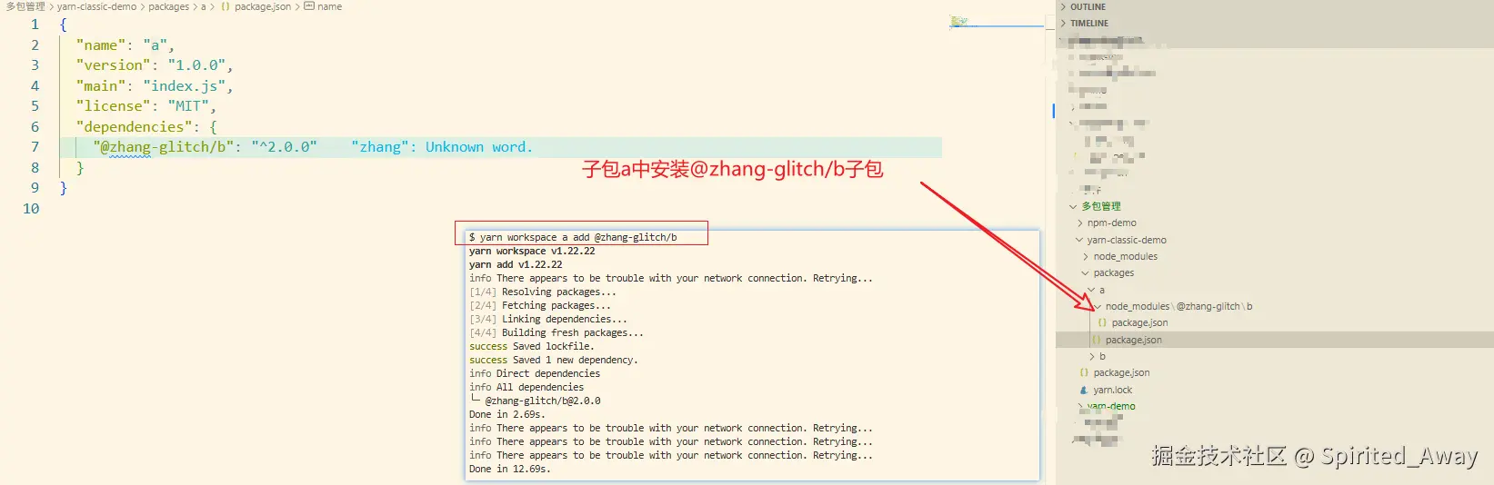The image size is (1494, 485).
Task: Collapse the packages folder
Action: pos(1086,272)
